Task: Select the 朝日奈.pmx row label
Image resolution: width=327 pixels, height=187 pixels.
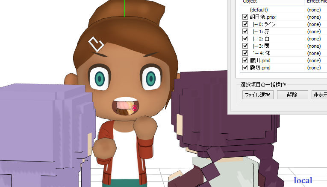Action: pyautogui.click(x=262, y=17)
